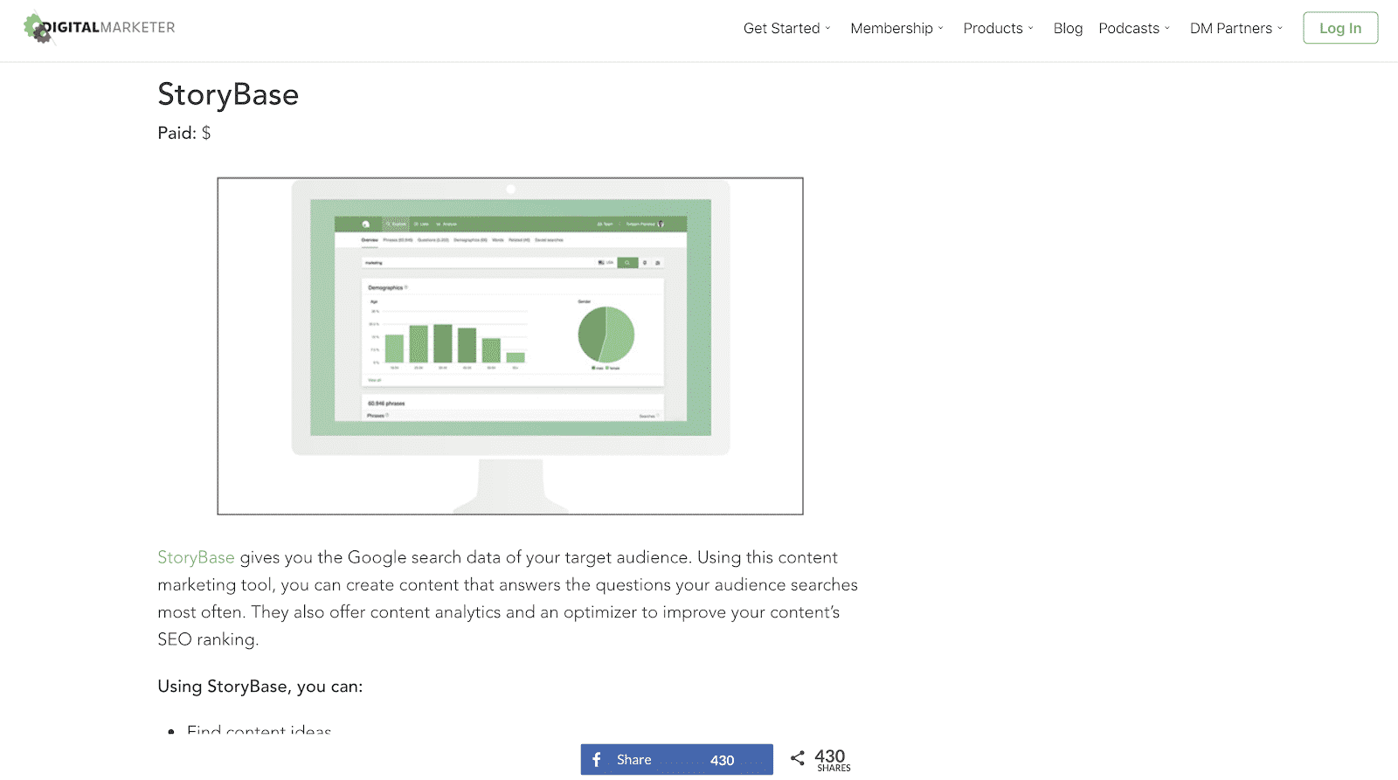Click the Facebook icon on Share button
The image size is (1398, 780).
tap(597, 760)
